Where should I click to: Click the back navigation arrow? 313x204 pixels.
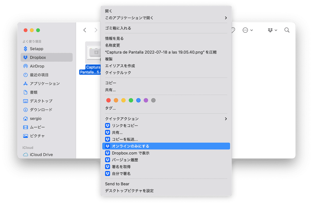tap(85, 30)
